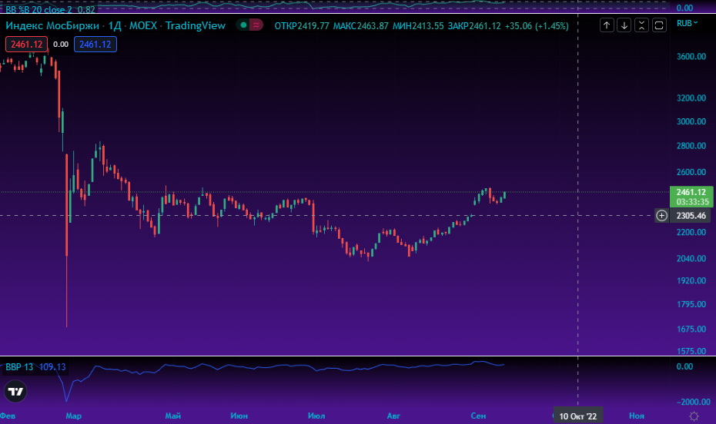
Task: Click the -2000.00 indicator scale label
Action: point(693,402)
